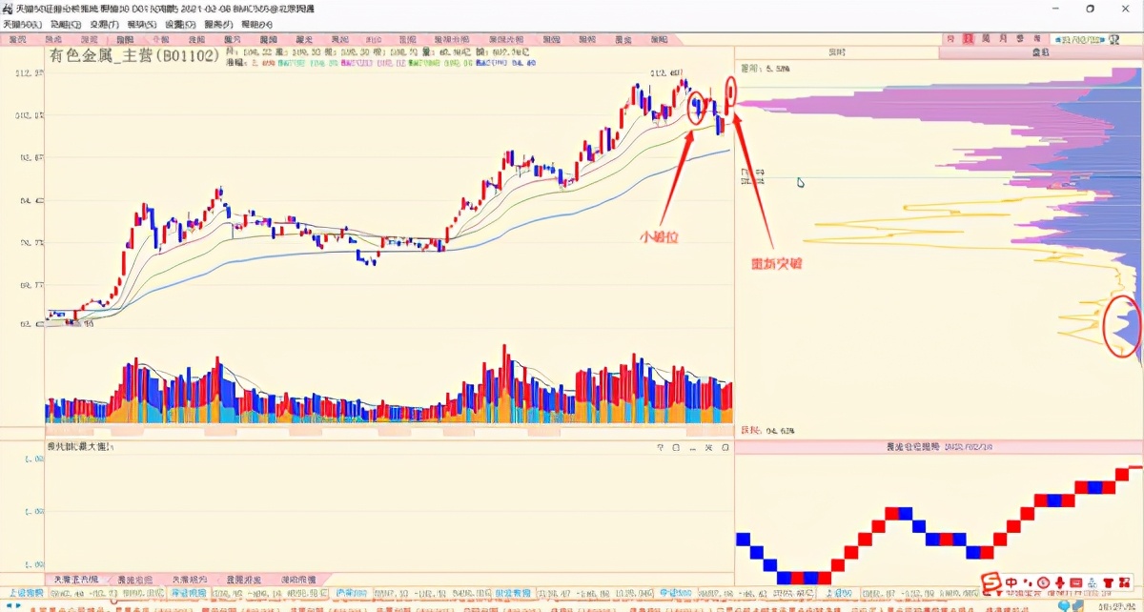The height and width of the screenshot is (612, 1144).
Task: Switch chart to 月 (monthly) period
Action: click(x=1003, y=39)
